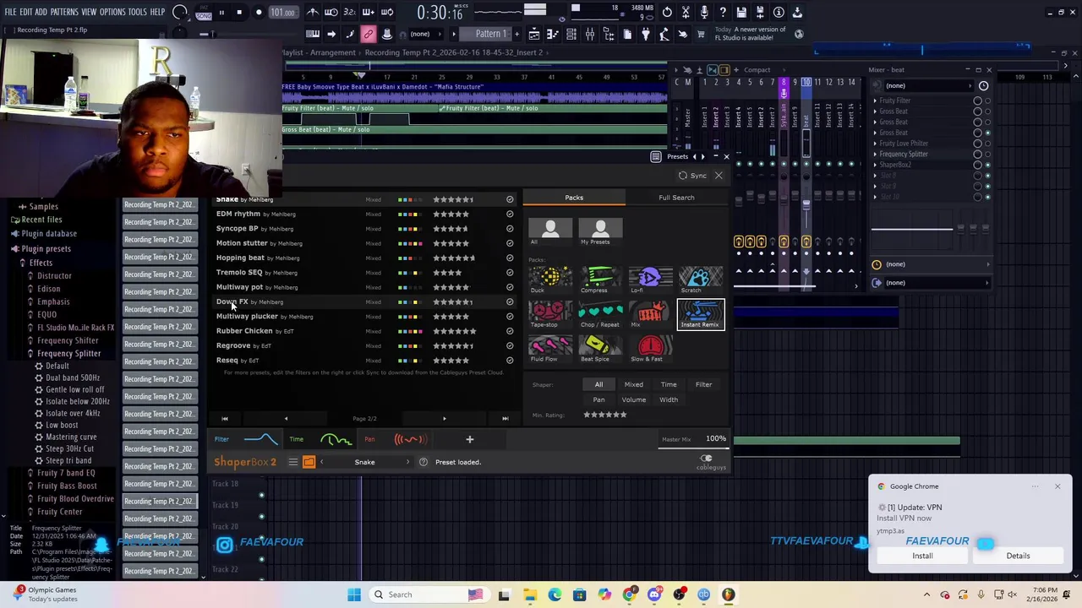This screenshot has width=1082, height=608.
Task: Open the PATTERNS menu
Action: coord(64,12)
